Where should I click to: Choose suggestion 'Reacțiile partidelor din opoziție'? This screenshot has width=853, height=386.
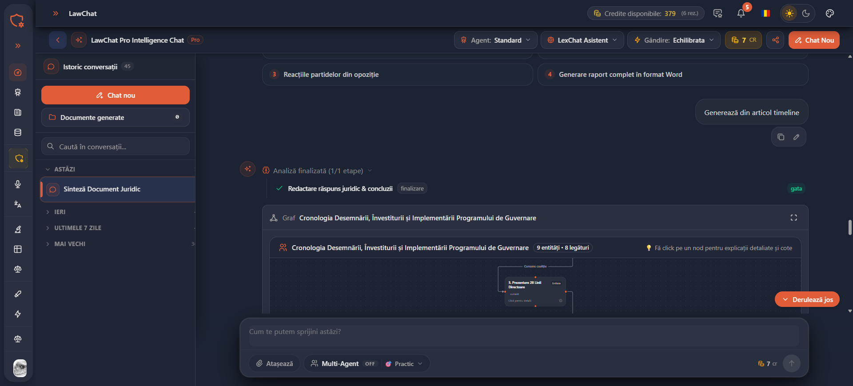coord(397,75)
